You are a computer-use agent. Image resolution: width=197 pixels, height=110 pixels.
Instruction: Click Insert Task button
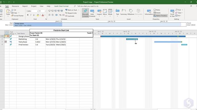pos(118,13)
